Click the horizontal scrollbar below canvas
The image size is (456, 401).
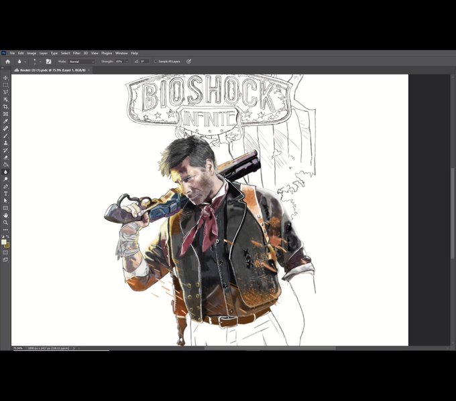pyautogui.click(x=270, y=348)
